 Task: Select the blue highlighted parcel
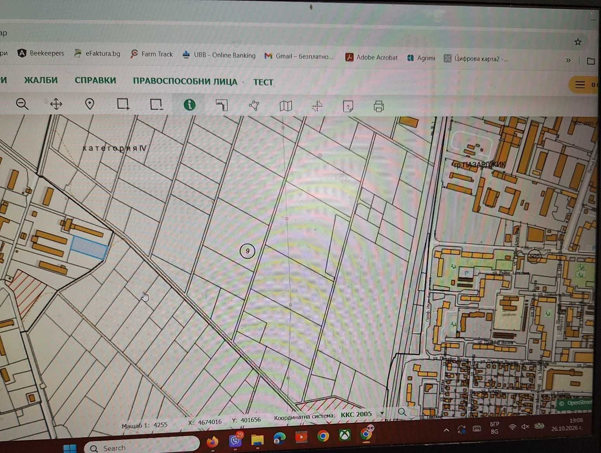[x=89, y=248]
